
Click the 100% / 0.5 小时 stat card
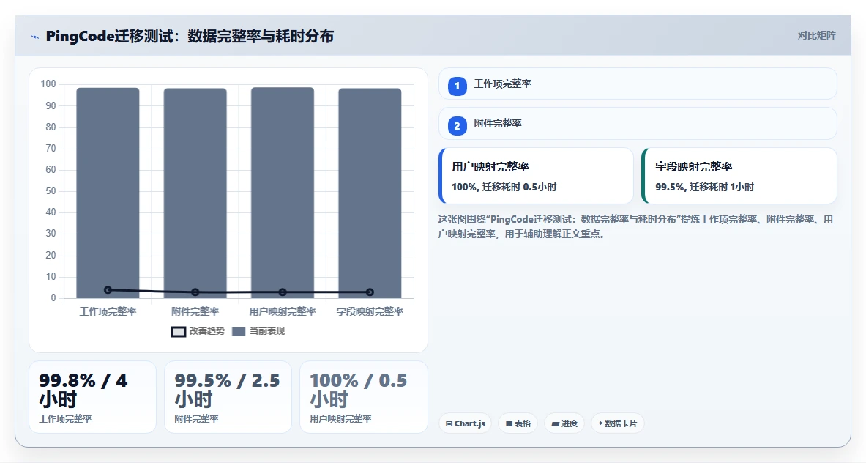(363, 397)
